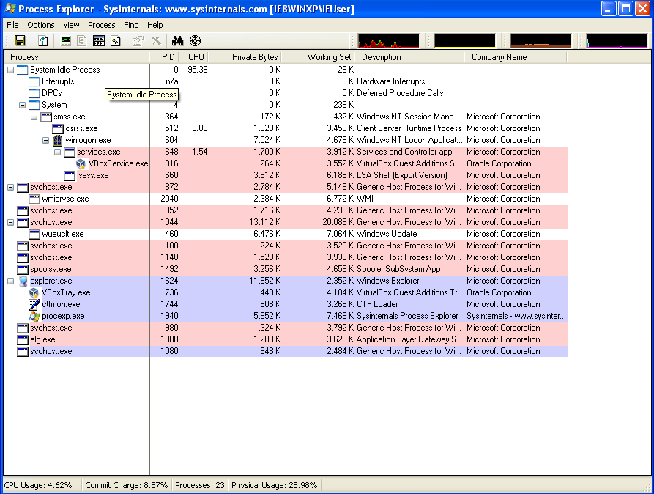The image size is (654, 494).
Task: Open the commit history mini graph with yellow line
Action: tap(464, 41)
